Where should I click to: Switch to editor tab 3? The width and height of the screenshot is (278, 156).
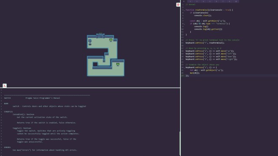197,1
